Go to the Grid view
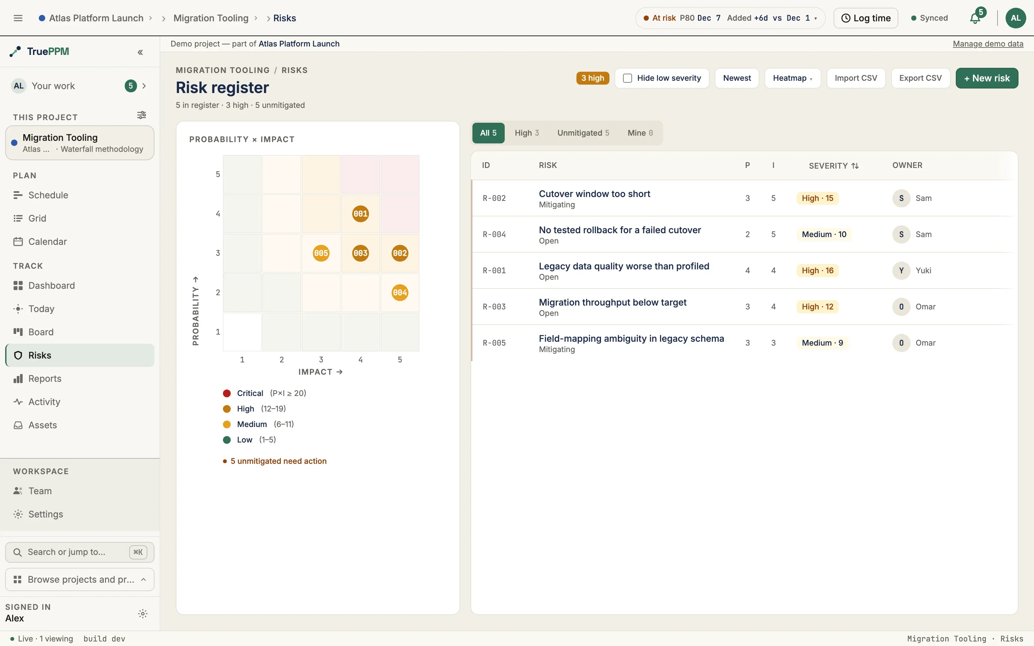 click(x=80, y=218)
